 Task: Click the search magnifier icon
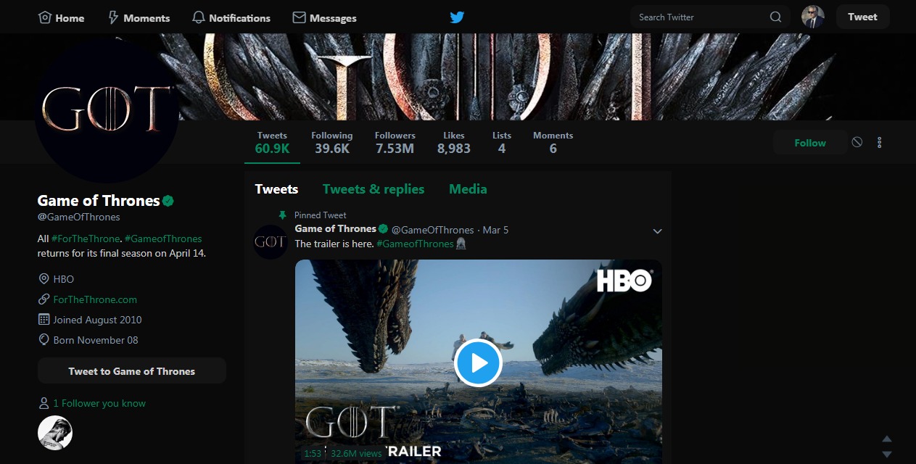775,17
